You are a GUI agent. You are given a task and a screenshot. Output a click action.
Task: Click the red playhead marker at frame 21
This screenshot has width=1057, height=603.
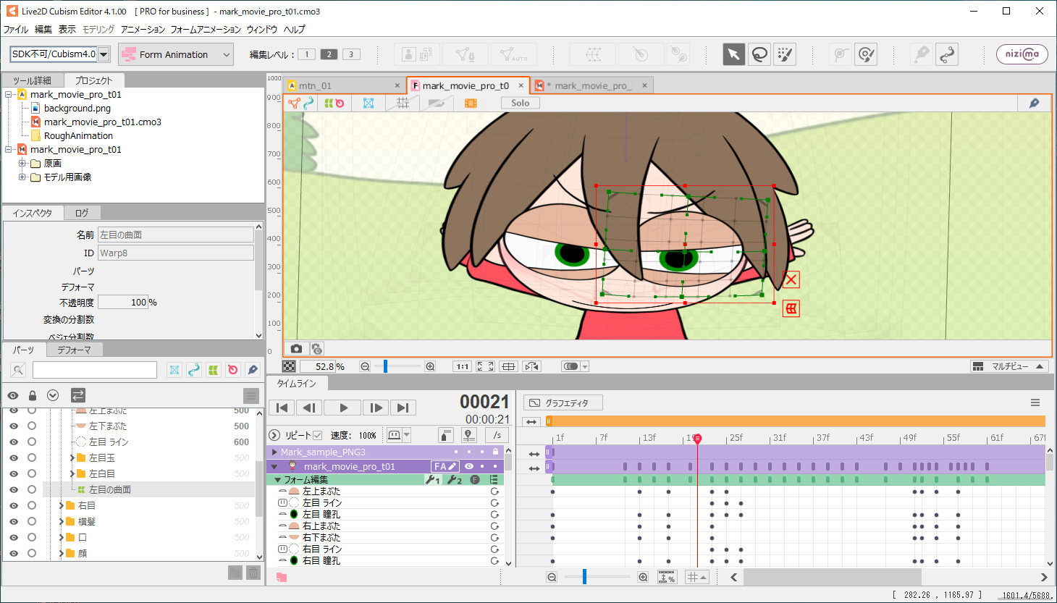tap(697, 439)
